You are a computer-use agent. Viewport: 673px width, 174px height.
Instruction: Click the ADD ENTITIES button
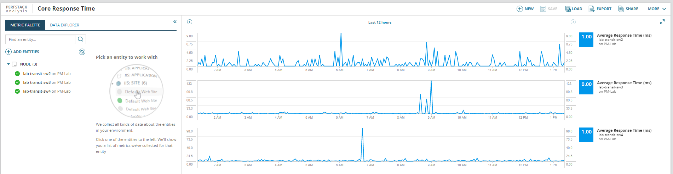(x=22, y=52)
